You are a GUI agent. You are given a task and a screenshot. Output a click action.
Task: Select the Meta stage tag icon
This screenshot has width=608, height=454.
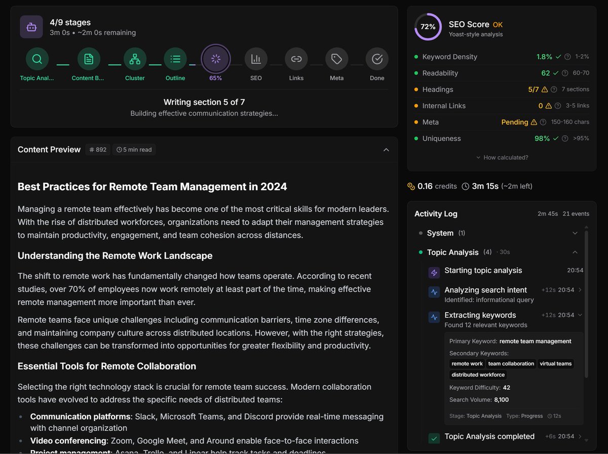(x=336, y=59)
